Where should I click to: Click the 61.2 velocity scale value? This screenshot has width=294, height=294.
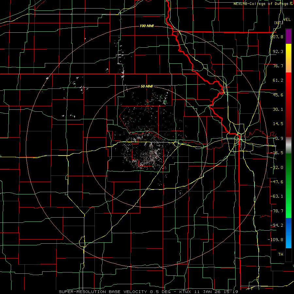coord(278,80)
